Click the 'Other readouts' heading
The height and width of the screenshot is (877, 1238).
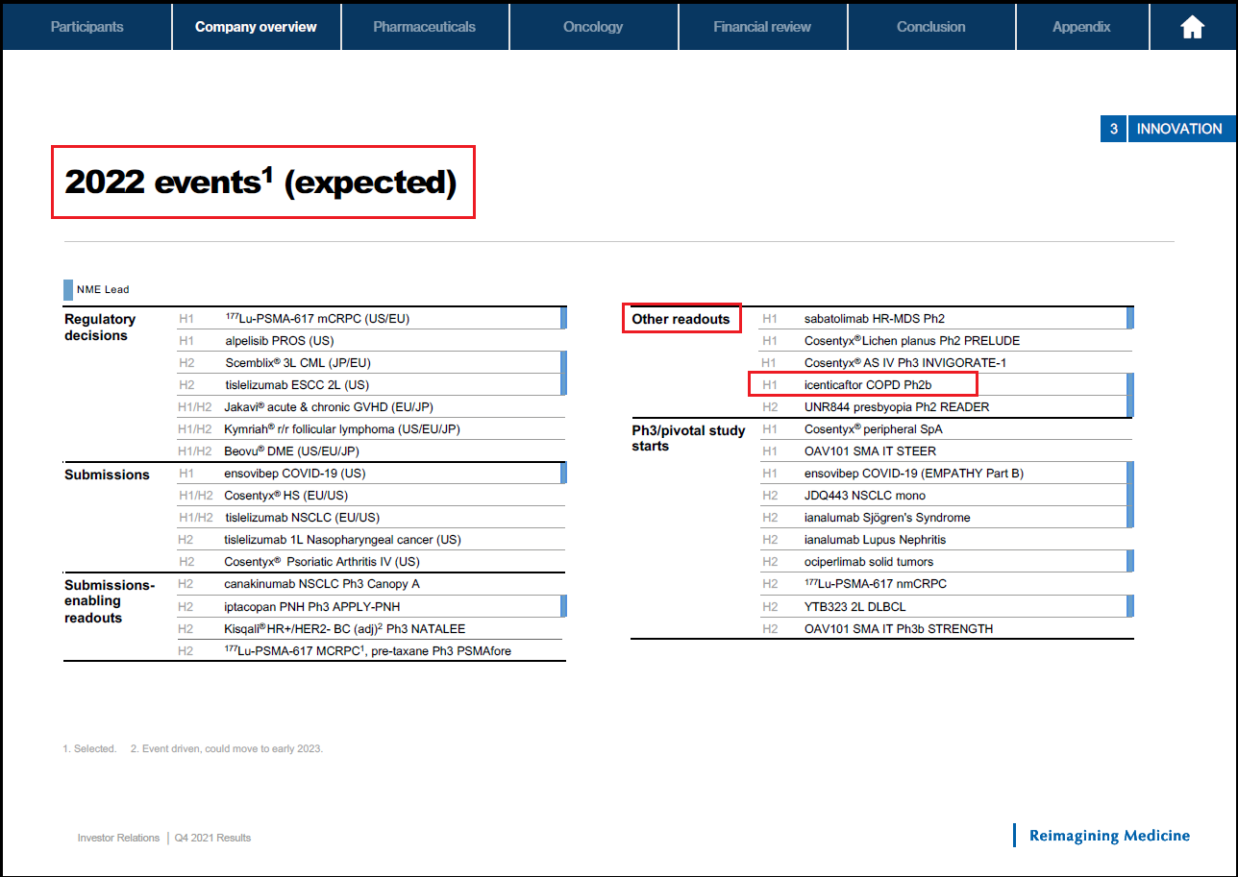pyautogui.click(x=681, y=319)
